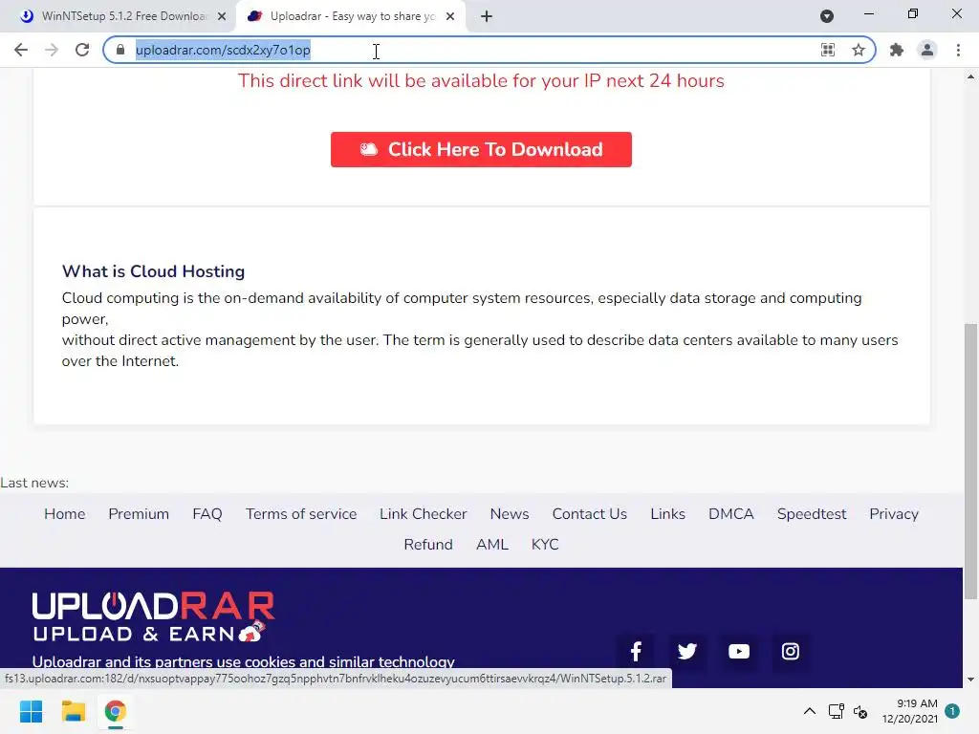The width and height of the screenshot is (979, 734).
Task: Go back to the previous page
Action: (21, 50)
